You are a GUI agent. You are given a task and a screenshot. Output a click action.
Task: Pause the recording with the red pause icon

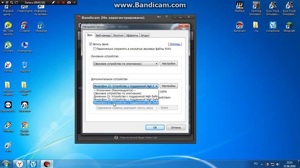coord(58,2)
